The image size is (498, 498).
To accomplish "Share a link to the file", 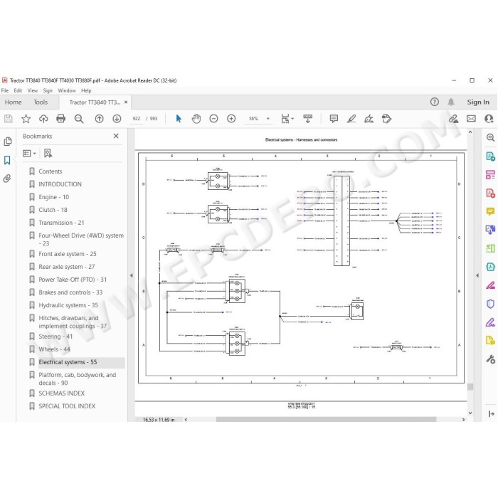I will tap(454, 119).
